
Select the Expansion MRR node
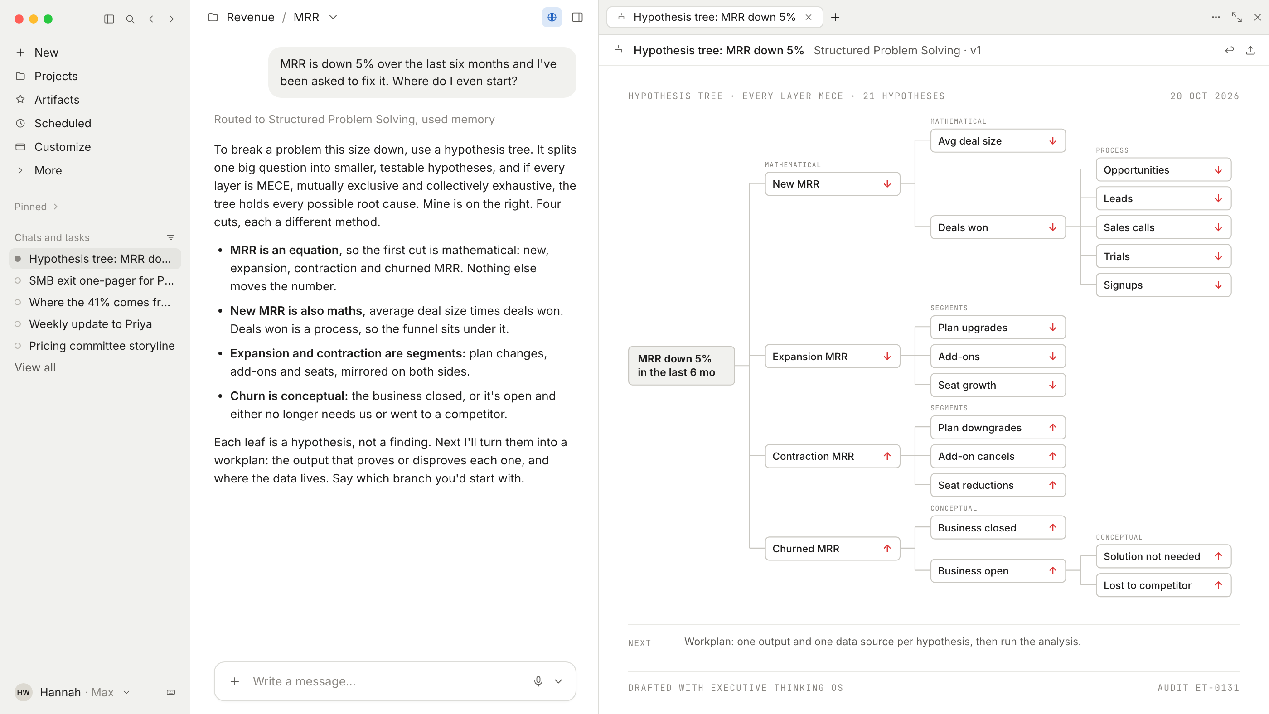point(832,357)
